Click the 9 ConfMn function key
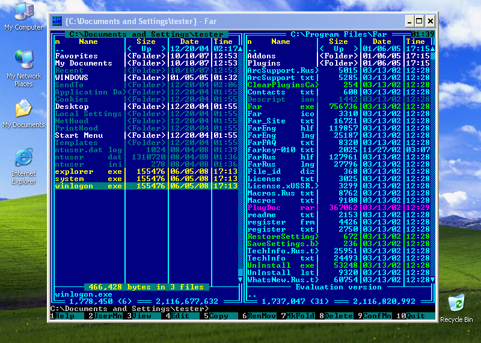This screenshot has width=481, height=343. tap(375, 316)
